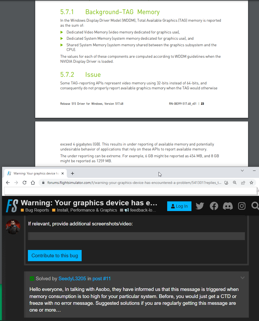Reload the page with the refresh icon
Viewport: 259px width, 321px height.
[25, 183]
